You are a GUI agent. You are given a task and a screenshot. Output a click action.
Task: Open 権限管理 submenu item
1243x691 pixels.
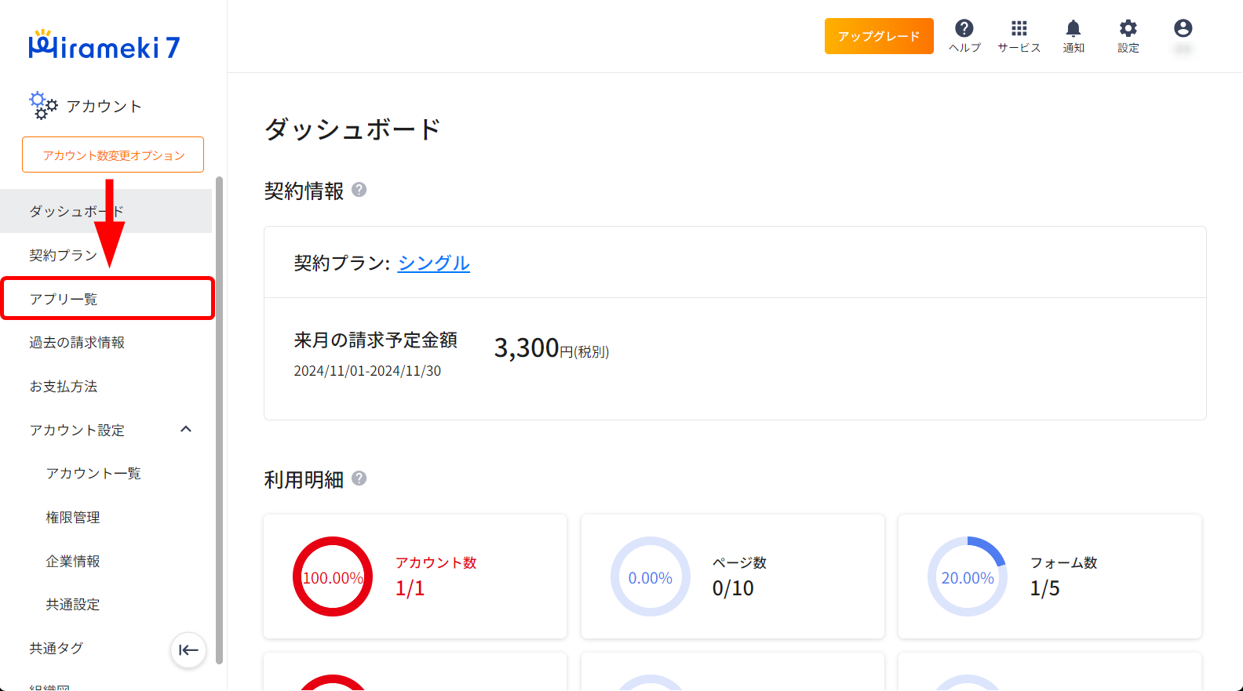click(73, 518)
